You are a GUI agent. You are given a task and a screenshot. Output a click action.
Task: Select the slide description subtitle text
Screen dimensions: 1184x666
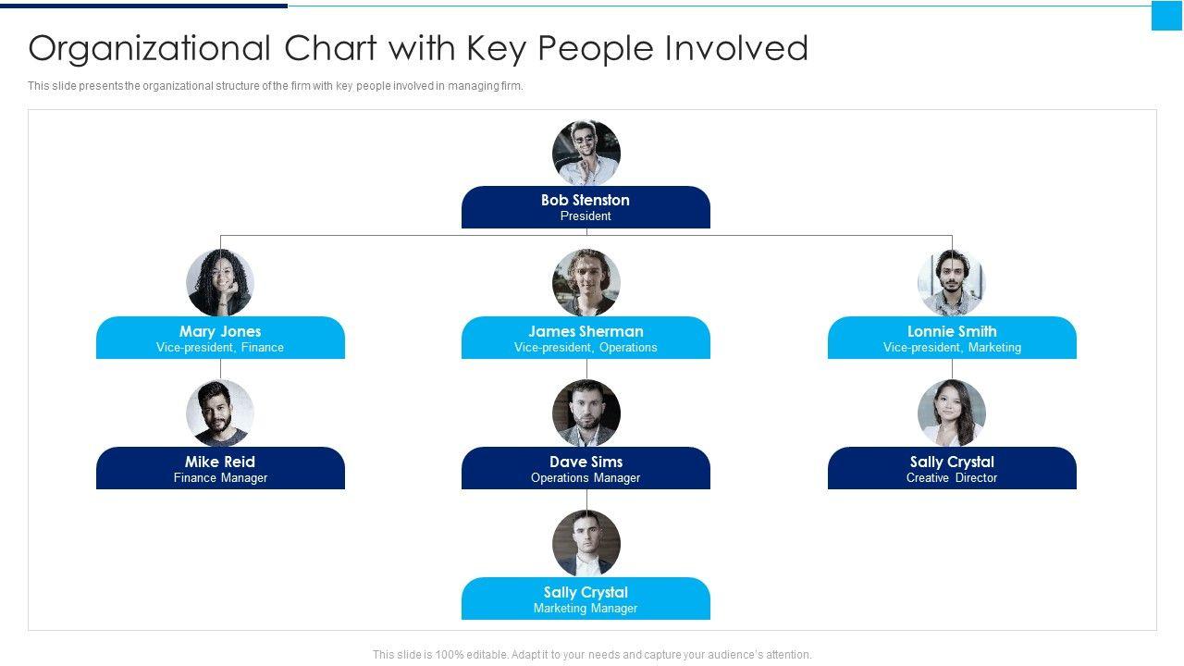point(276,86)
